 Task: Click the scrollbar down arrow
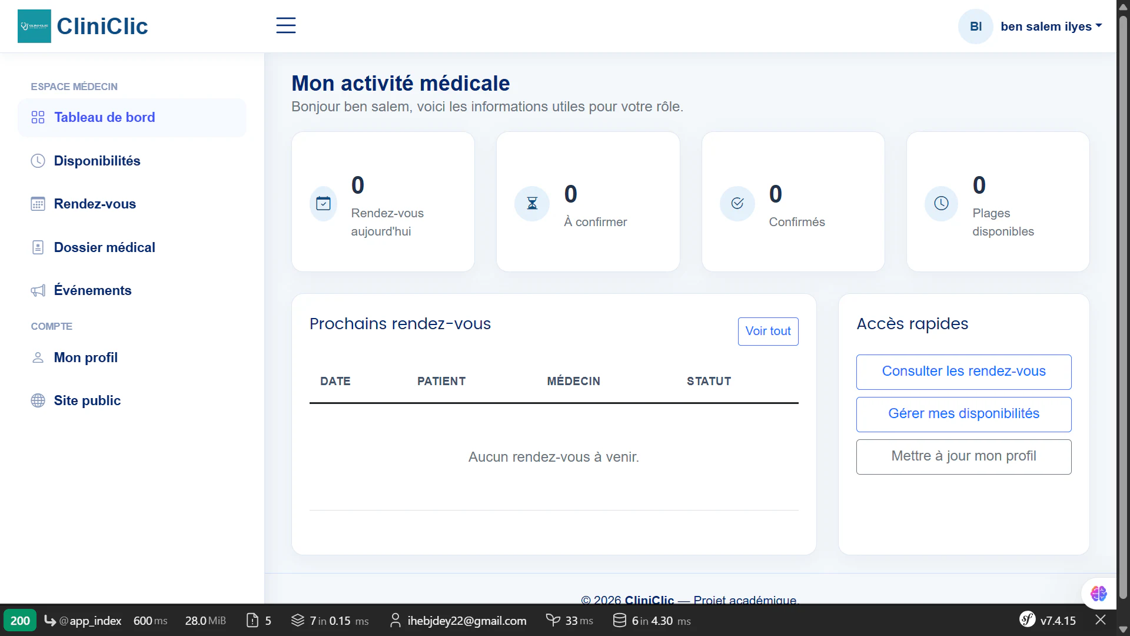coord(1123,629)
